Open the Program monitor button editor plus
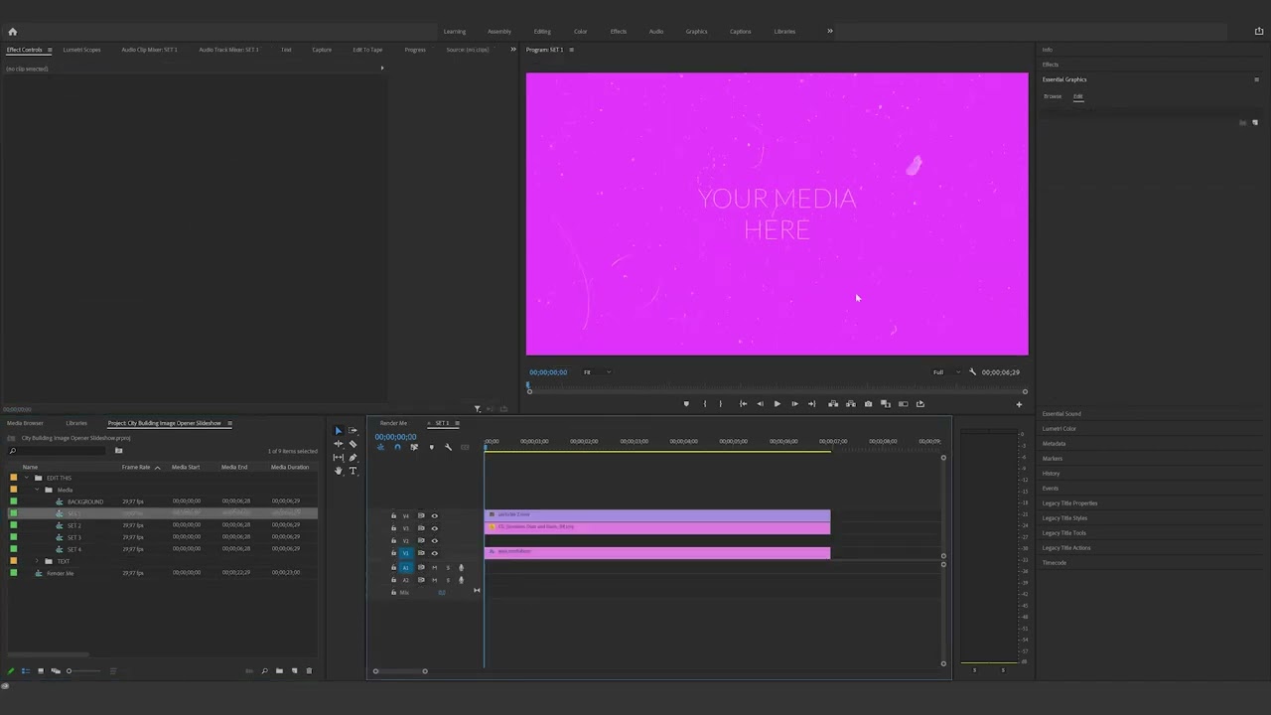This screenshot has height=715, width=1271. click(1019, 404)
